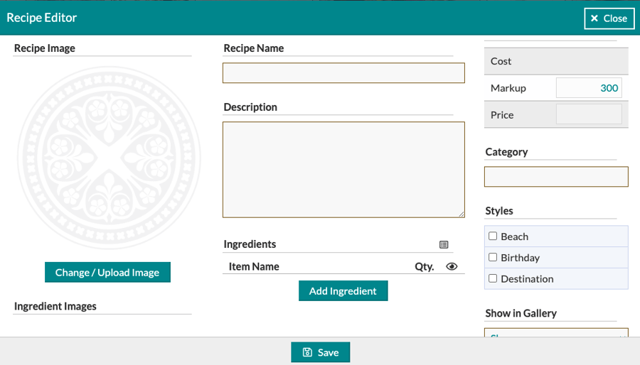Viewport: 640px width, 365px height.
Task: Open the Show in Gallery dropdown
Action: (x=556, y=332)
